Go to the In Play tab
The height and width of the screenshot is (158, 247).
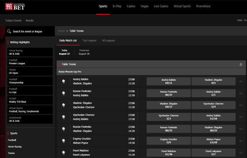point(117,6)
